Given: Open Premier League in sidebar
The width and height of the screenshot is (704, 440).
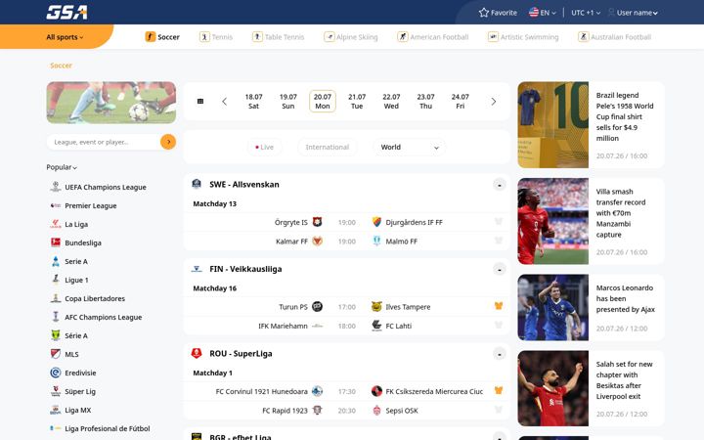Looking at the screenshot, I should tap(90, 205).
